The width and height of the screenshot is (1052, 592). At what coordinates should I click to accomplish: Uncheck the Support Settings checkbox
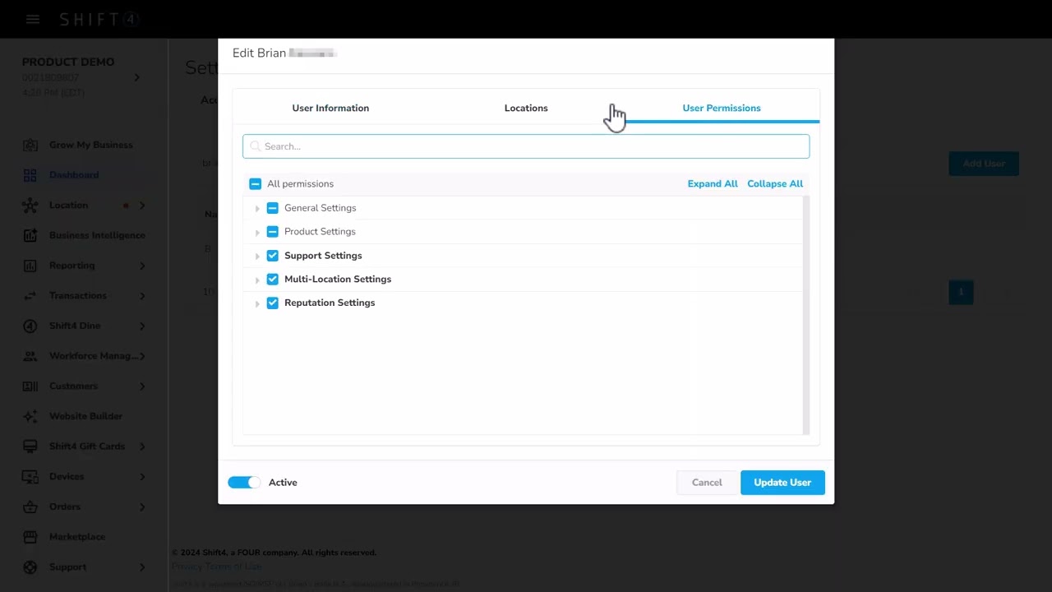pyautogui.click(x=273, y=256)
